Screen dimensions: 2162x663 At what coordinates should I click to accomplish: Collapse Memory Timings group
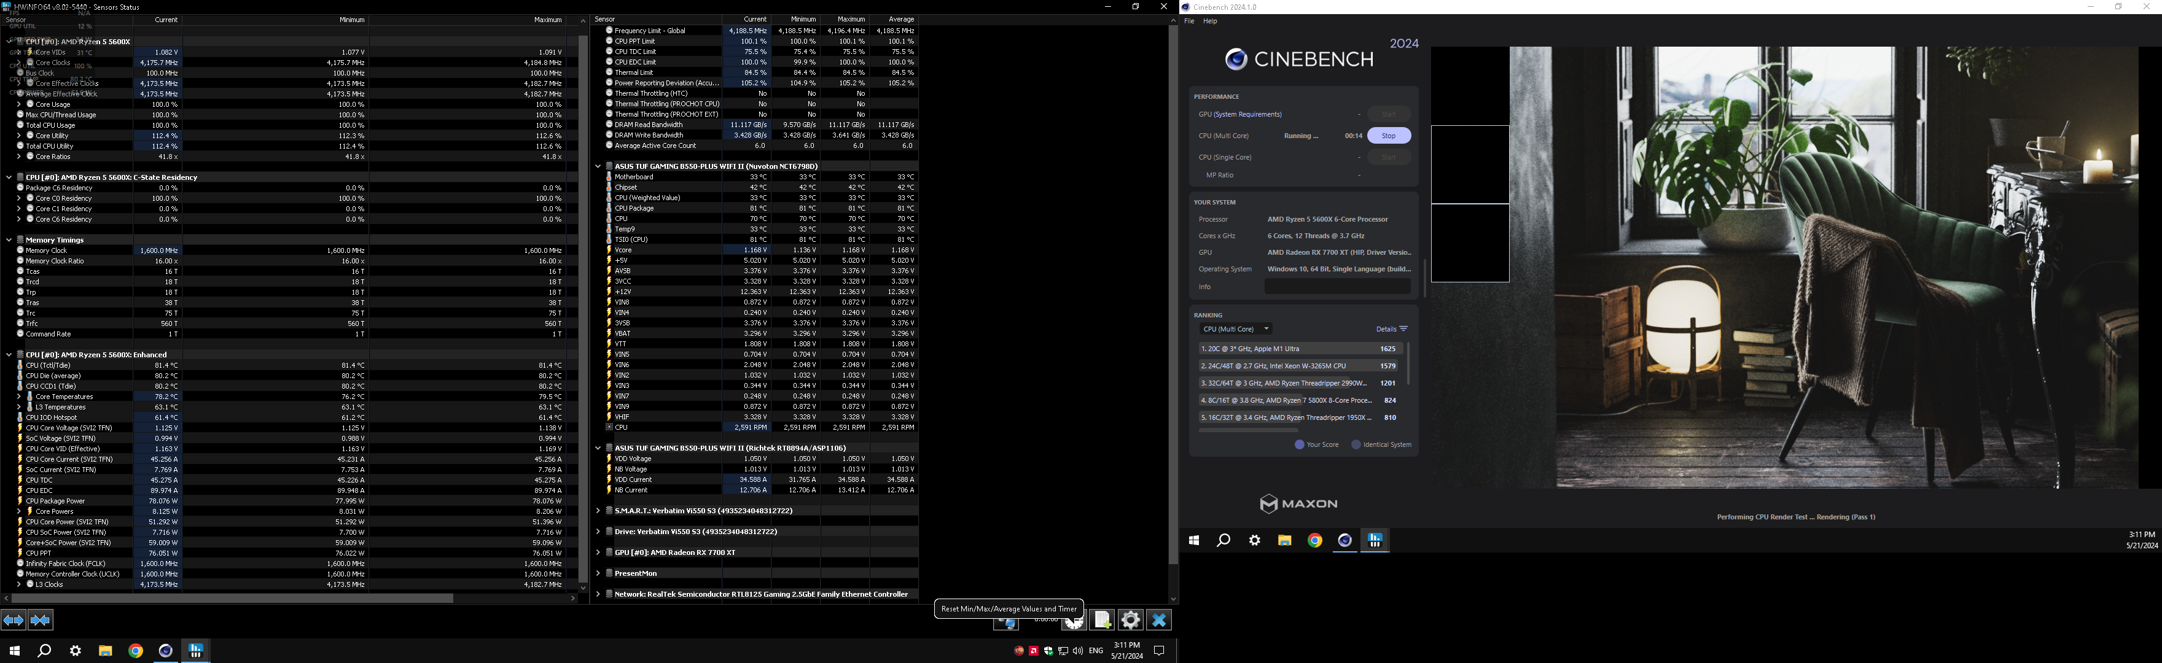[9, 240]
